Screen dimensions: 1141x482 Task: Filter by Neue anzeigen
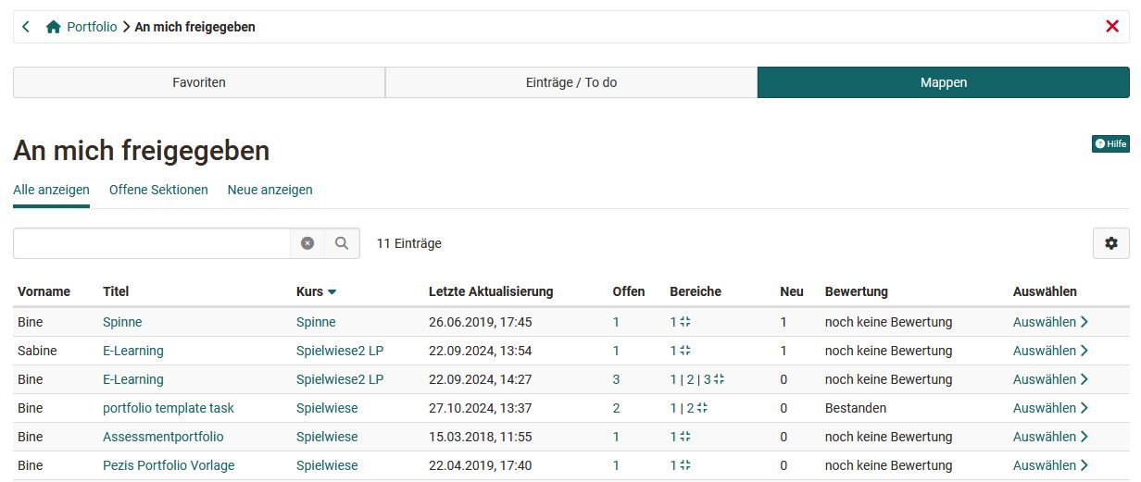coord(270,190)
